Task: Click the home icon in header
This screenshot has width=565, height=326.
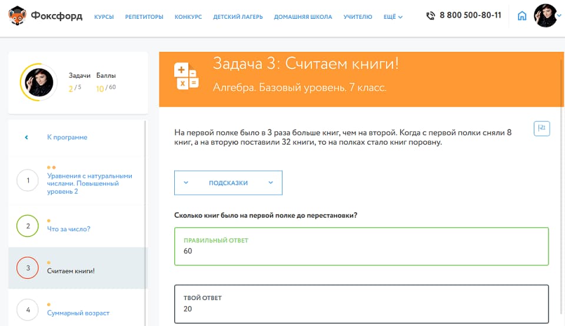Action: click(521, 16)
